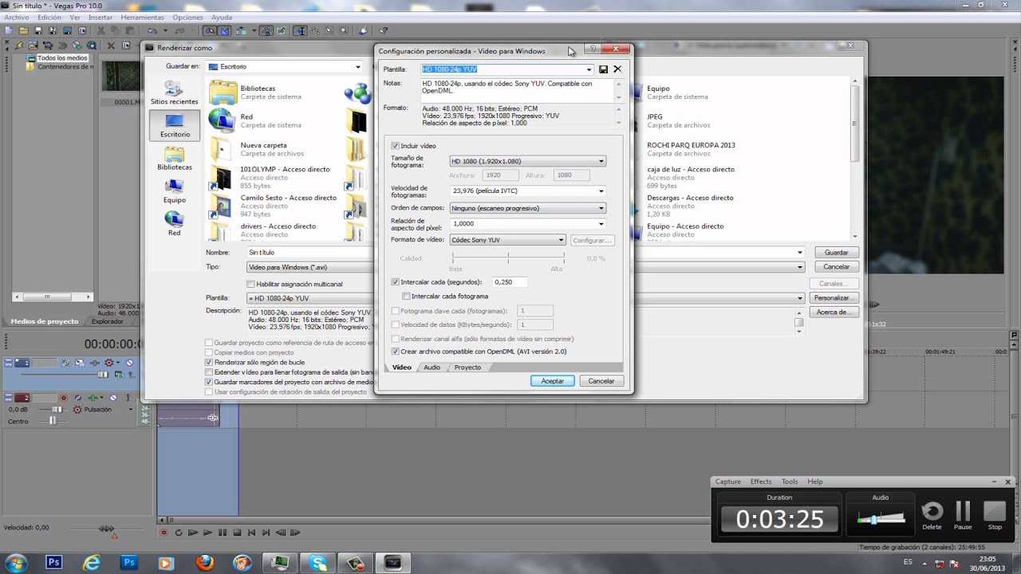Open Tamaño de fotograma dropdown

click(527, 162)
